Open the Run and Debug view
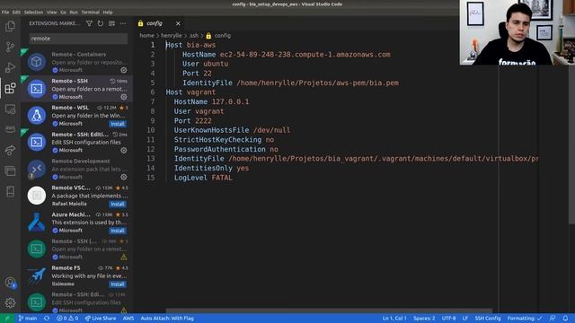 point(10,67)
